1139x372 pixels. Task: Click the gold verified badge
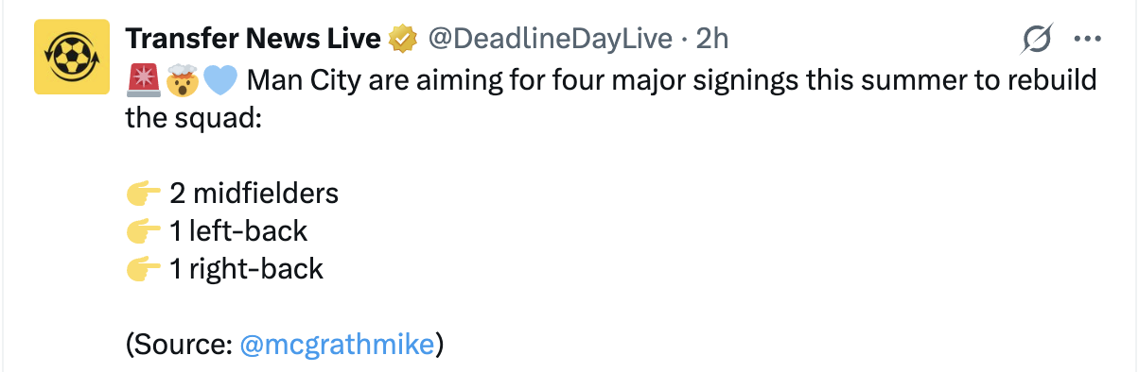pyautogui.click(x=404, y=39)
